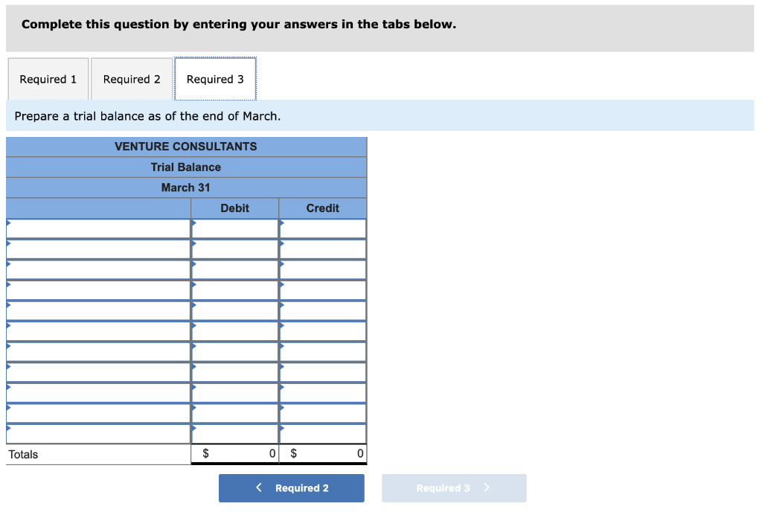Switch to the Required 2 tab
Screen dimensions: 762x515
(x=132, y=79)
